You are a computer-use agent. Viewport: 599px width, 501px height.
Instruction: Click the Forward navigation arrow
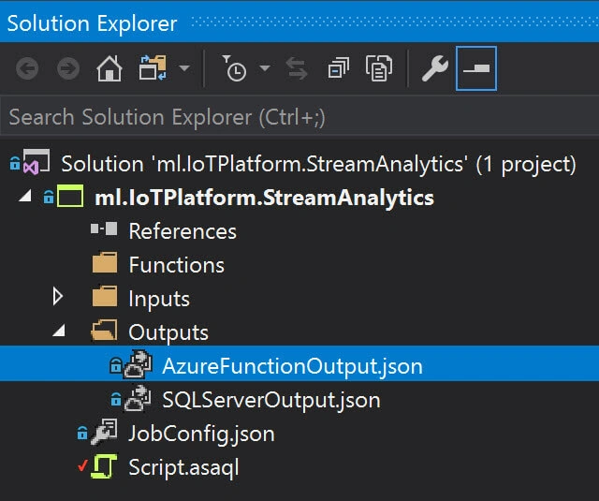click(68, 68)
